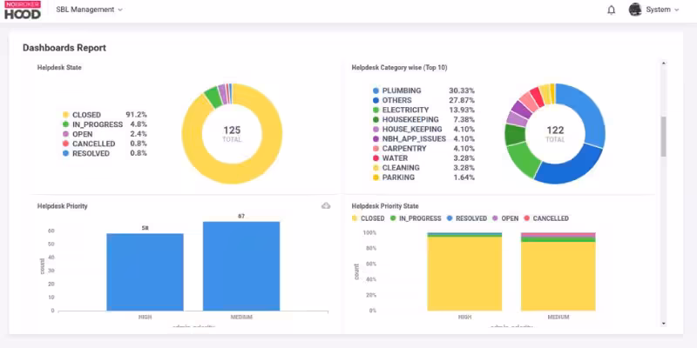Click the NoBroker HOOD logo
The image size is (697, 348).
coord(23,10)
